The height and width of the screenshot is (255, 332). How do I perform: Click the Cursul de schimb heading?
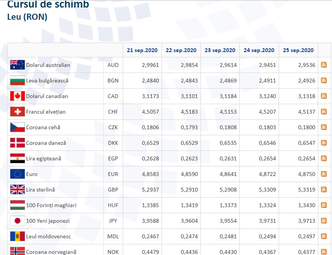point(48,4)
